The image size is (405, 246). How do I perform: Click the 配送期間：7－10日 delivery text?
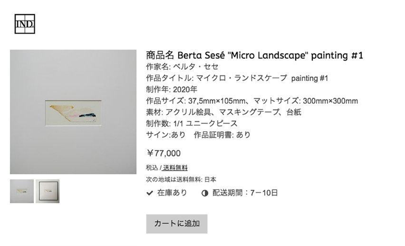(245, 193)
